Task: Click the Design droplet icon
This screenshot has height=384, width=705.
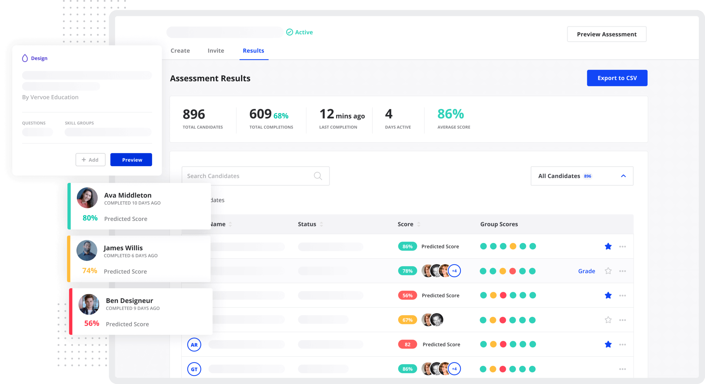Action: point(25,58)
